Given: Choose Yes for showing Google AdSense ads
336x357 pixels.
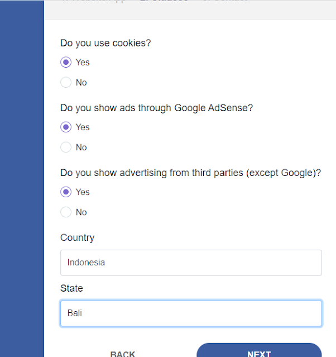Looking at the screenshot, I should click(x=66, y=127).
